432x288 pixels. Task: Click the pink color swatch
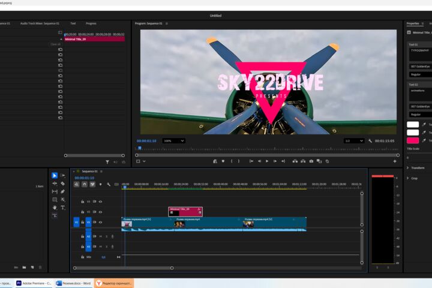coord(413,140)
